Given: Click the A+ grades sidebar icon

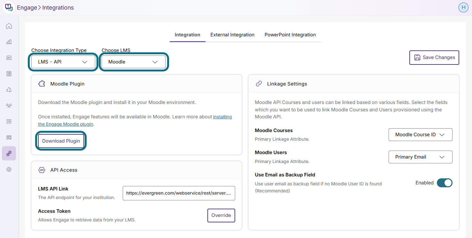Looking at the screenshot, I should [x=9, y=58].
